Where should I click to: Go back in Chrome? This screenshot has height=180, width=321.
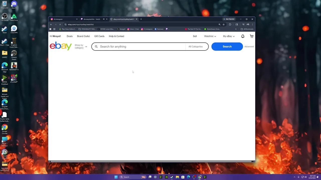click(51, 24)
